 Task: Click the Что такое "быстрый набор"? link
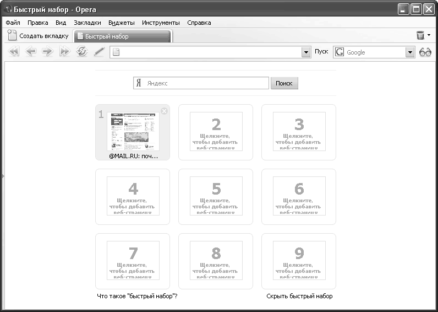tap(137, 296)
